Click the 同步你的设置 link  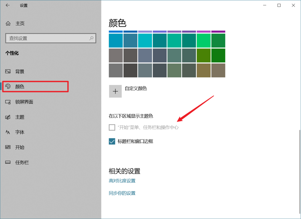(122, 193)
